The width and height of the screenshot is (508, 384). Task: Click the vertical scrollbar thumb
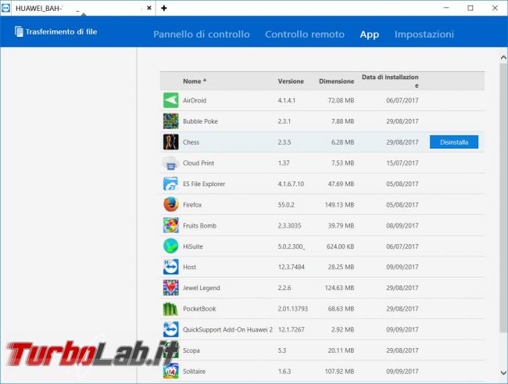coord(503,198)
